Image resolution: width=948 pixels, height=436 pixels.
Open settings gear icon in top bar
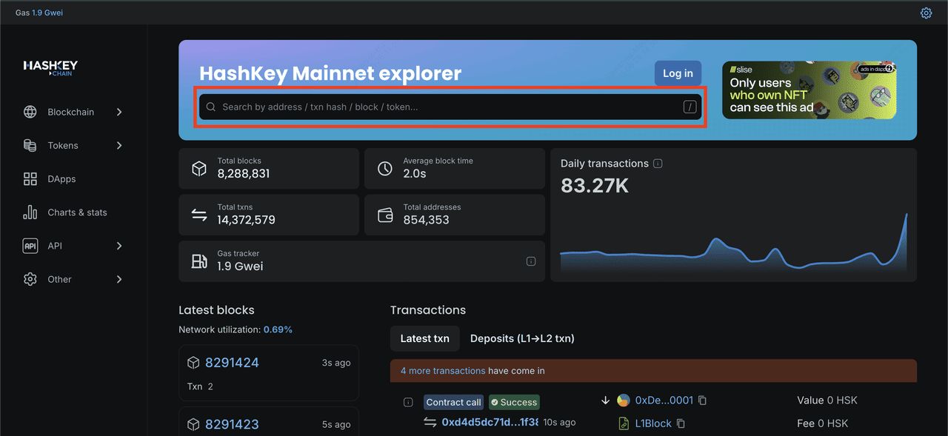926,13
